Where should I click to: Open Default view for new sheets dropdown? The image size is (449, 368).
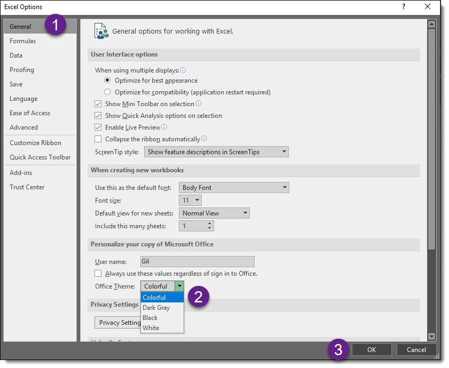click(x=214, y=213)
